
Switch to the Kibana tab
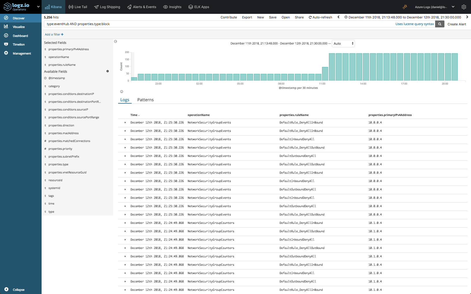53,7
